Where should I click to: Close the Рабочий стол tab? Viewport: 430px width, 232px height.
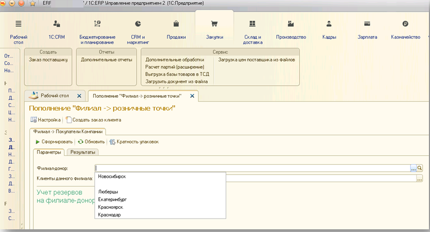79,96
